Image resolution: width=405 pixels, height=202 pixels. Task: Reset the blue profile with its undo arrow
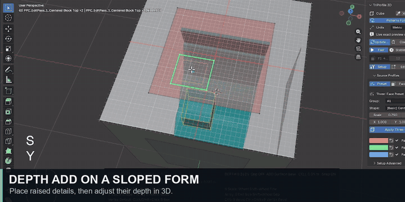391,155
